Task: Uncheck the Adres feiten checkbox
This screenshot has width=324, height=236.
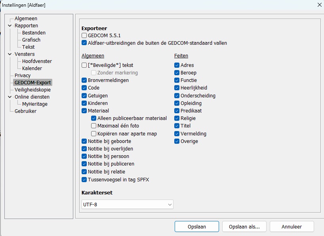Action: coord(177,65)
